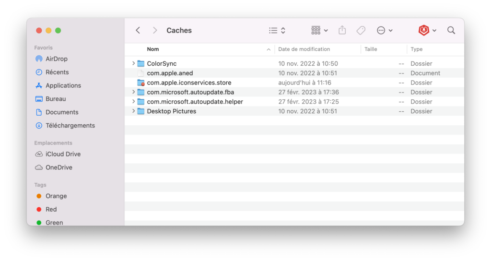This screenshot has width=491, height=261.
Task: Select the com.apple.aned document row
Action: [170, 73]
